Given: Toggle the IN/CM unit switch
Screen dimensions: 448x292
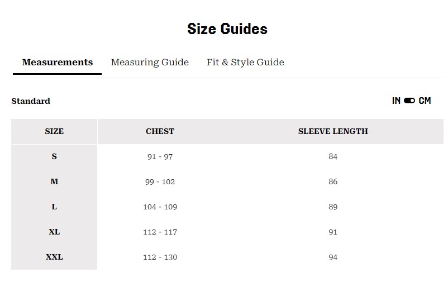Looking at the screenshot, I should pos(409,101).
